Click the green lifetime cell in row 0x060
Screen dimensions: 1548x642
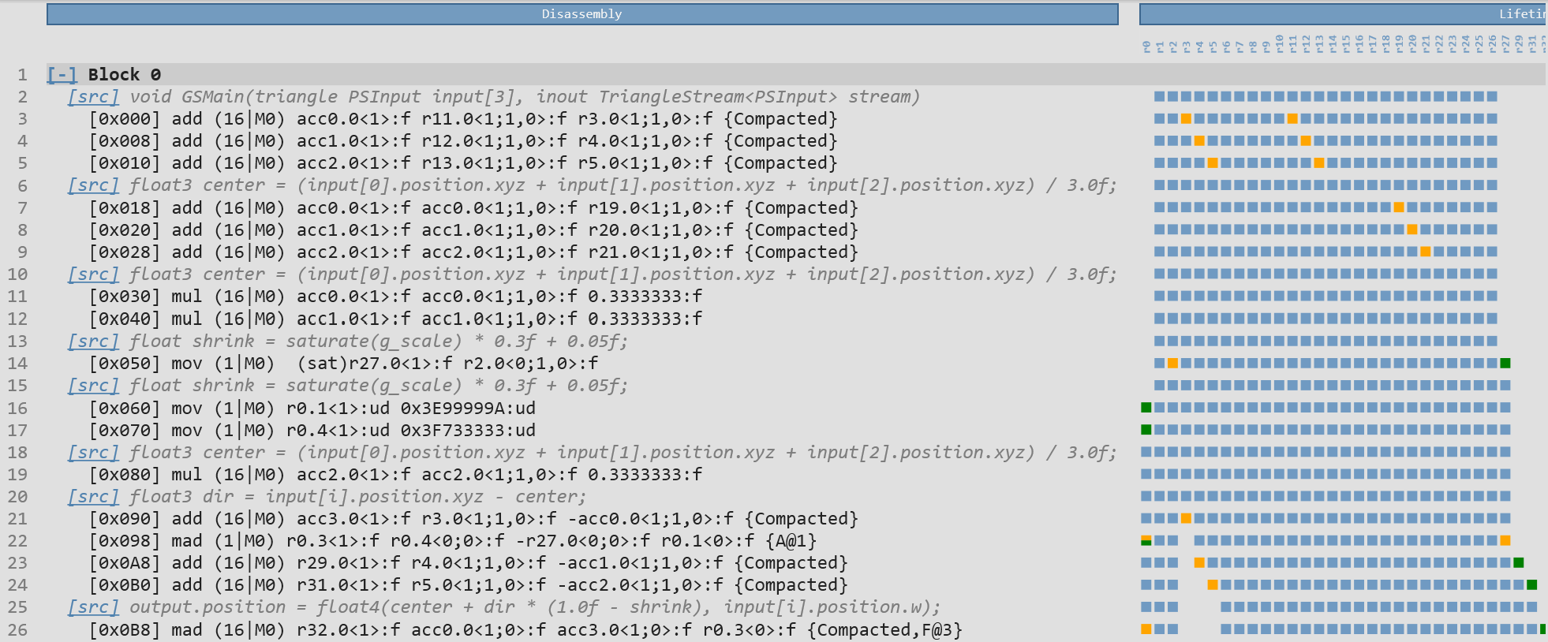tap(1146, 408)
